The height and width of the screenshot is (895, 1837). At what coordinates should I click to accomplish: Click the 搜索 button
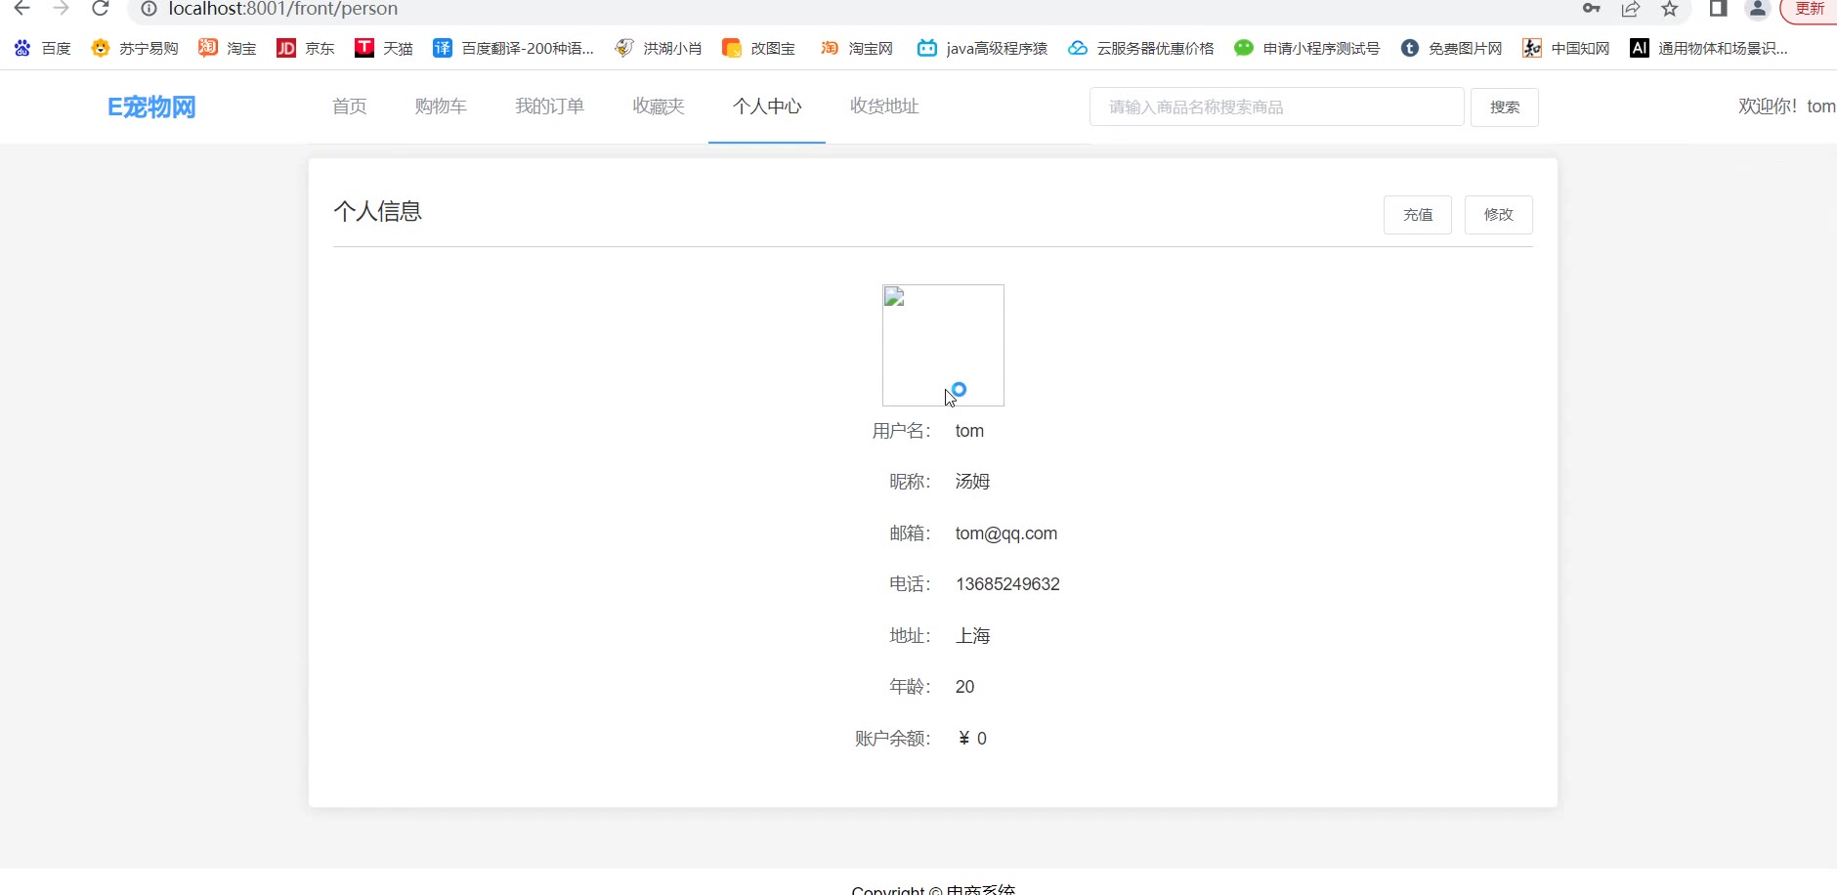1505,107
